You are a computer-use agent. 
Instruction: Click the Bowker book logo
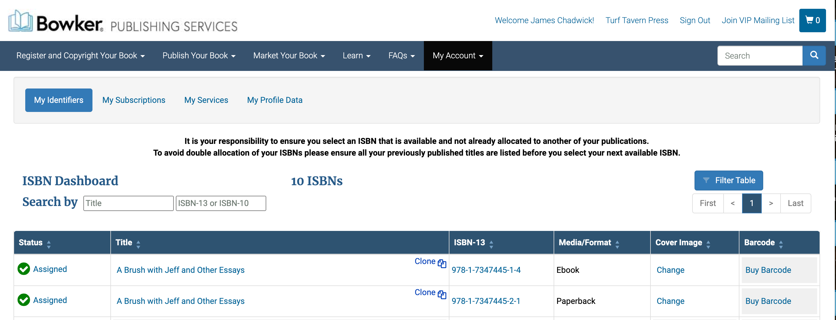point(20,21)
